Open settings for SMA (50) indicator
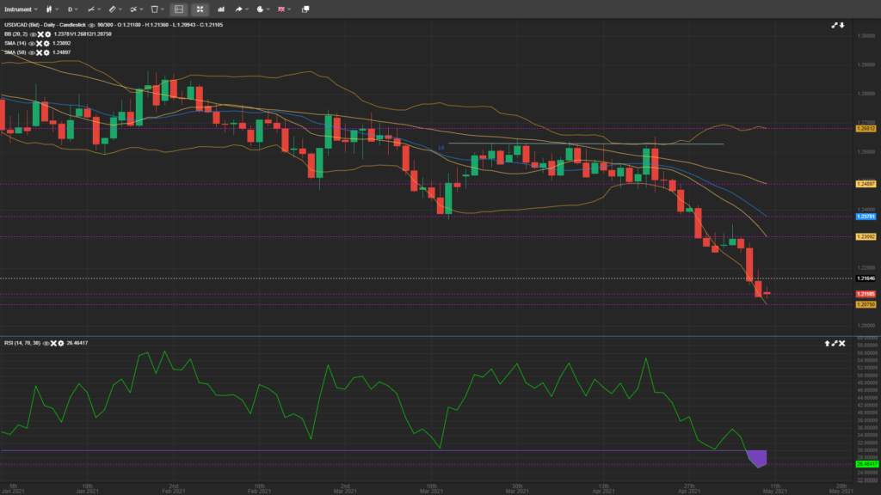Screen dimensions: 881x495 [x=46, y=52]
